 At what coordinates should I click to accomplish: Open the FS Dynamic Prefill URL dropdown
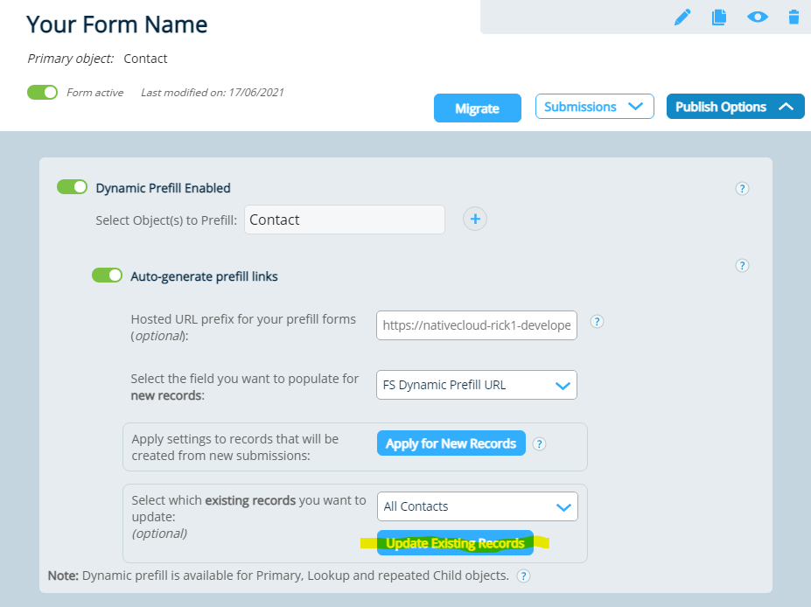pyautogui.click(x=477, y=385)
